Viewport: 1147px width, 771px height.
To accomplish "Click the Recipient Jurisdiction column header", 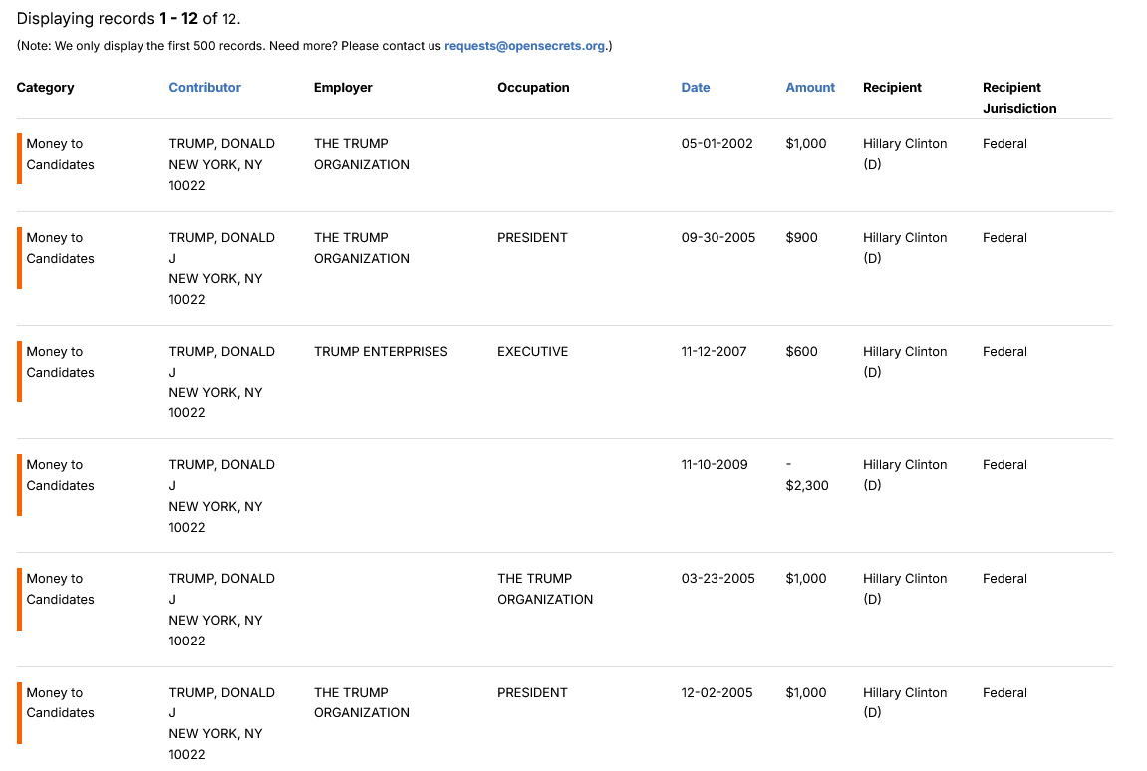I will [x=1019, y=98].
